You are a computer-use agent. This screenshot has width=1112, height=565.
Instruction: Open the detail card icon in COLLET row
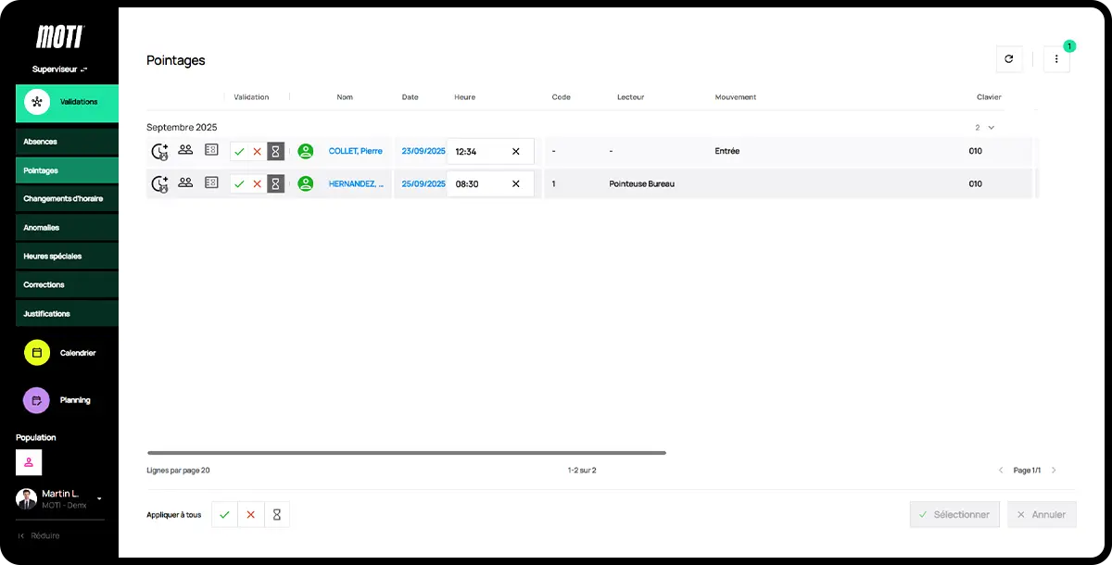coord(211,150)
